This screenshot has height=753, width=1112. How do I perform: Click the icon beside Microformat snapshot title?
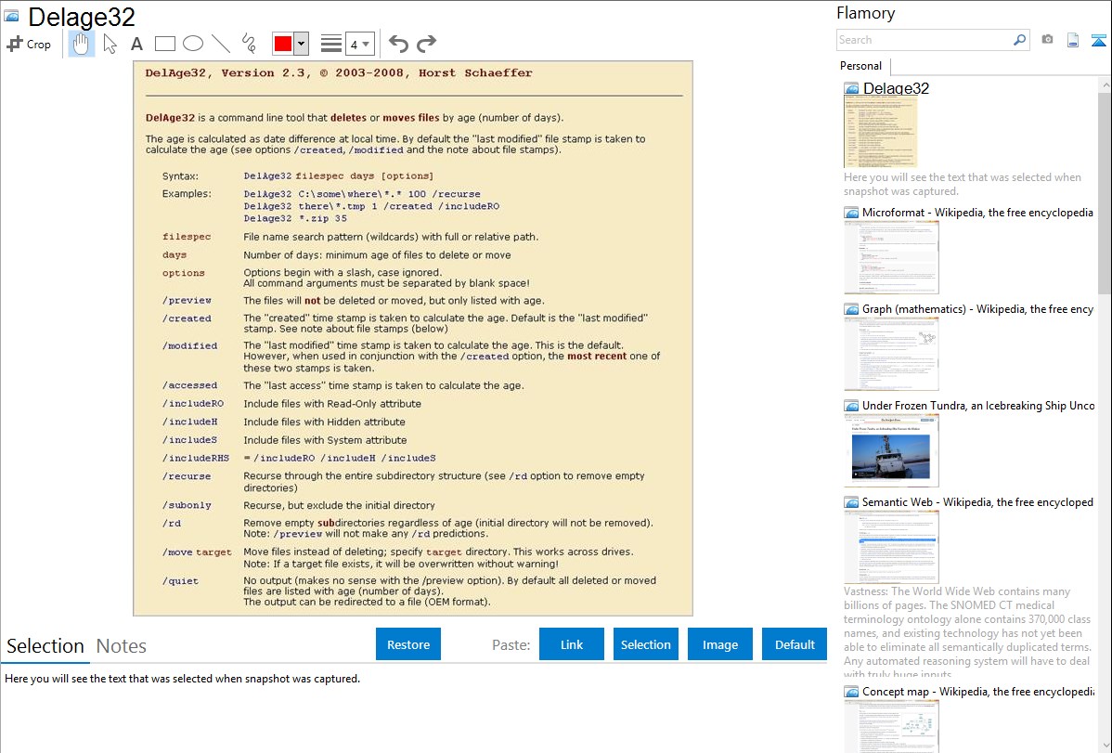(x=851, y=213)
